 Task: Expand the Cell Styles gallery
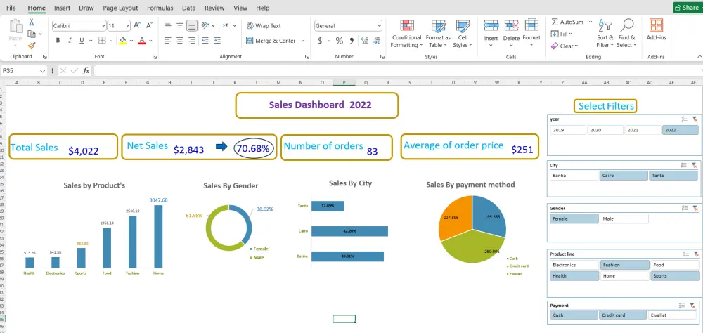coord(463,34)
